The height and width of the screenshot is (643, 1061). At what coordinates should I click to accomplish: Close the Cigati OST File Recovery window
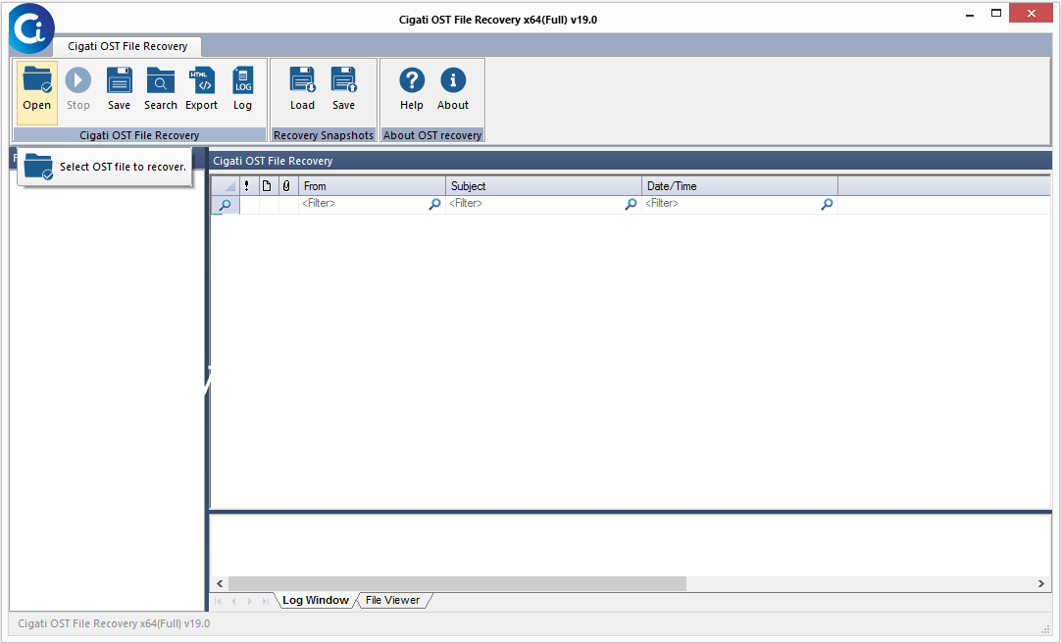tap(1032, 13)
